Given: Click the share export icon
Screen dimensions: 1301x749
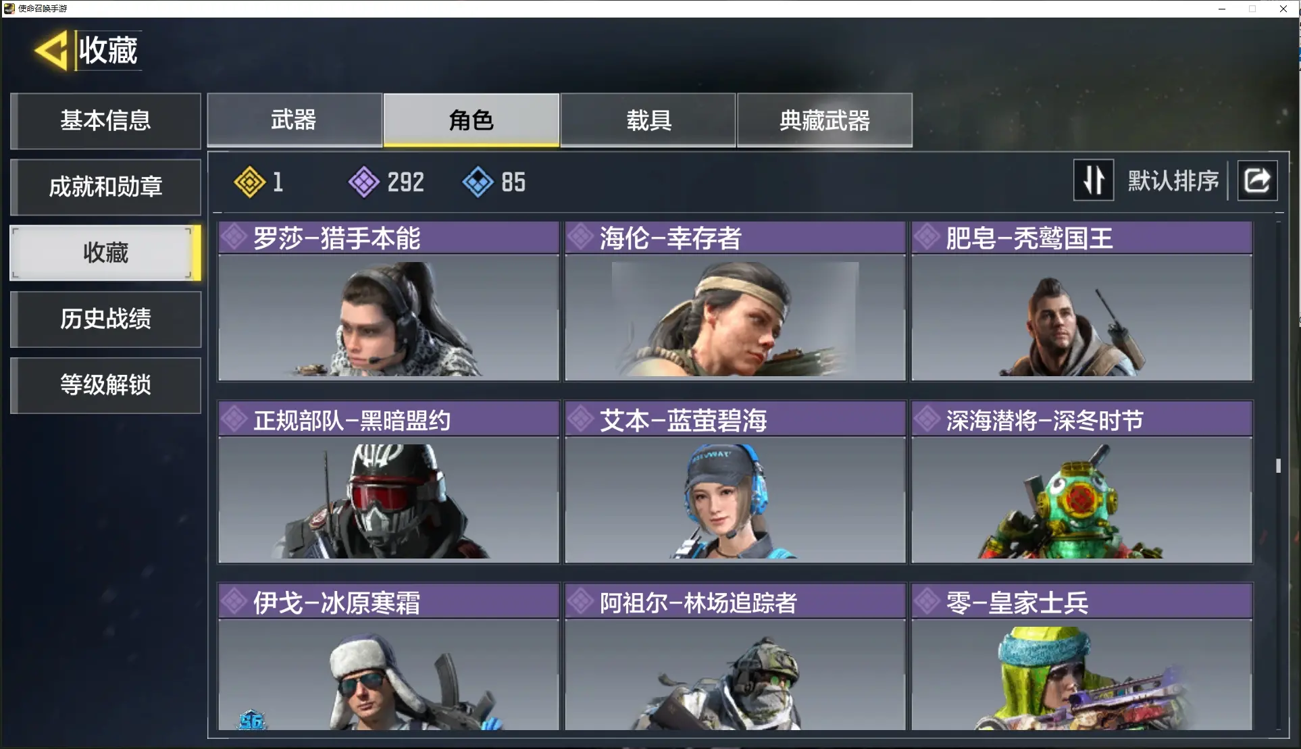Looking at the screenshot, I should click(1257, 180).
